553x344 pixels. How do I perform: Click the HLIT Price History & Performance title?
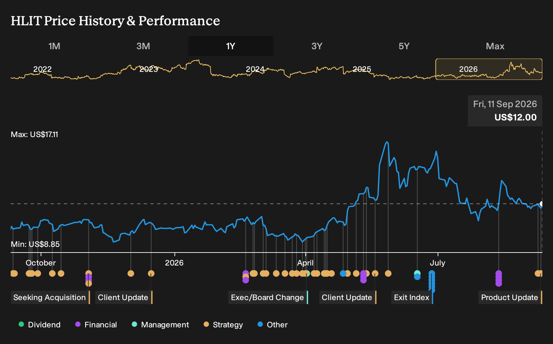point(115,21)
